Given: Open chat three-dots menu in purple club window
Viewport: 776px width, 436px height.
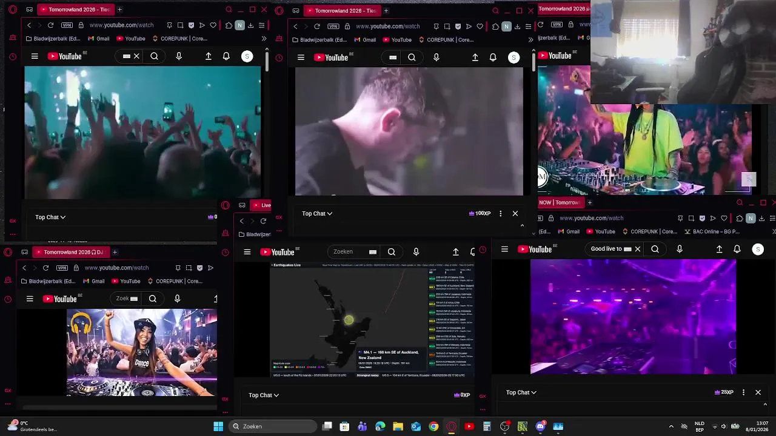Looking at the screenshot, I should [x=743, y=392].
